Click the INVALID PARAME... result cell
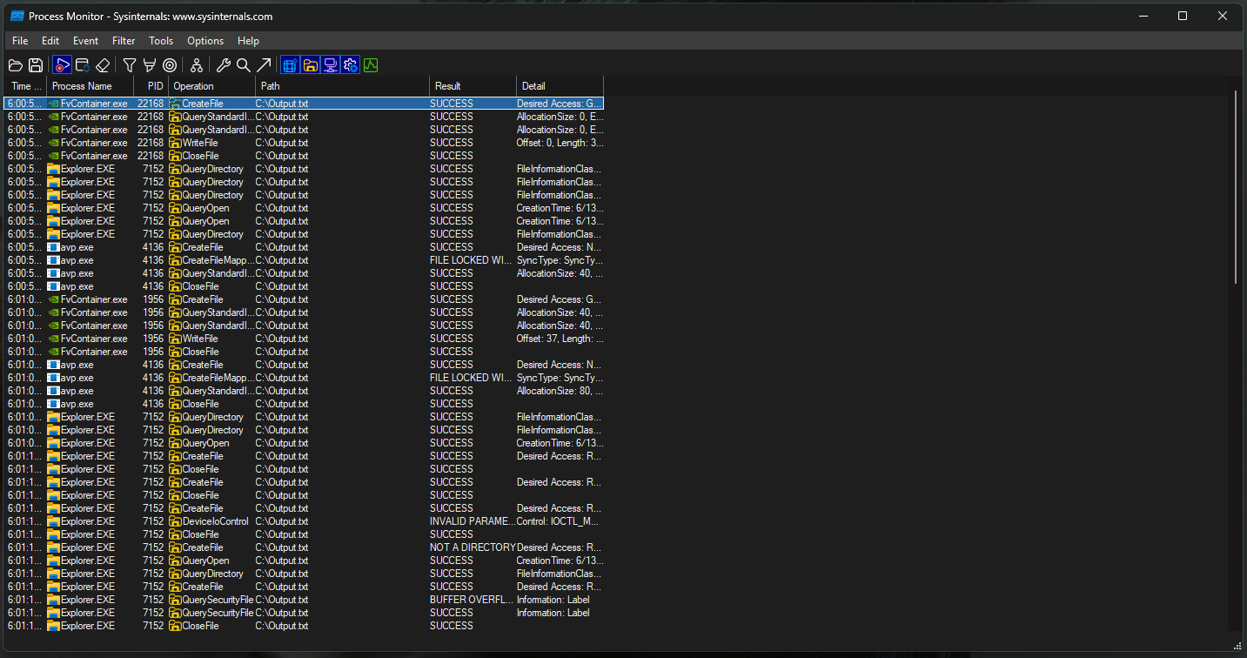 471,521
